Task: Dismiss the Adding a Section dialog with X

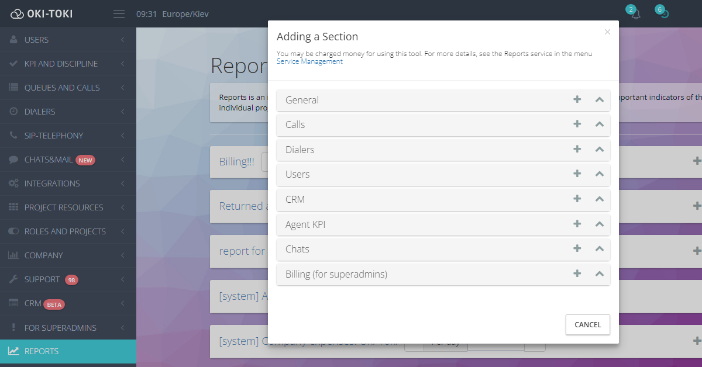Action: point(607,32)
